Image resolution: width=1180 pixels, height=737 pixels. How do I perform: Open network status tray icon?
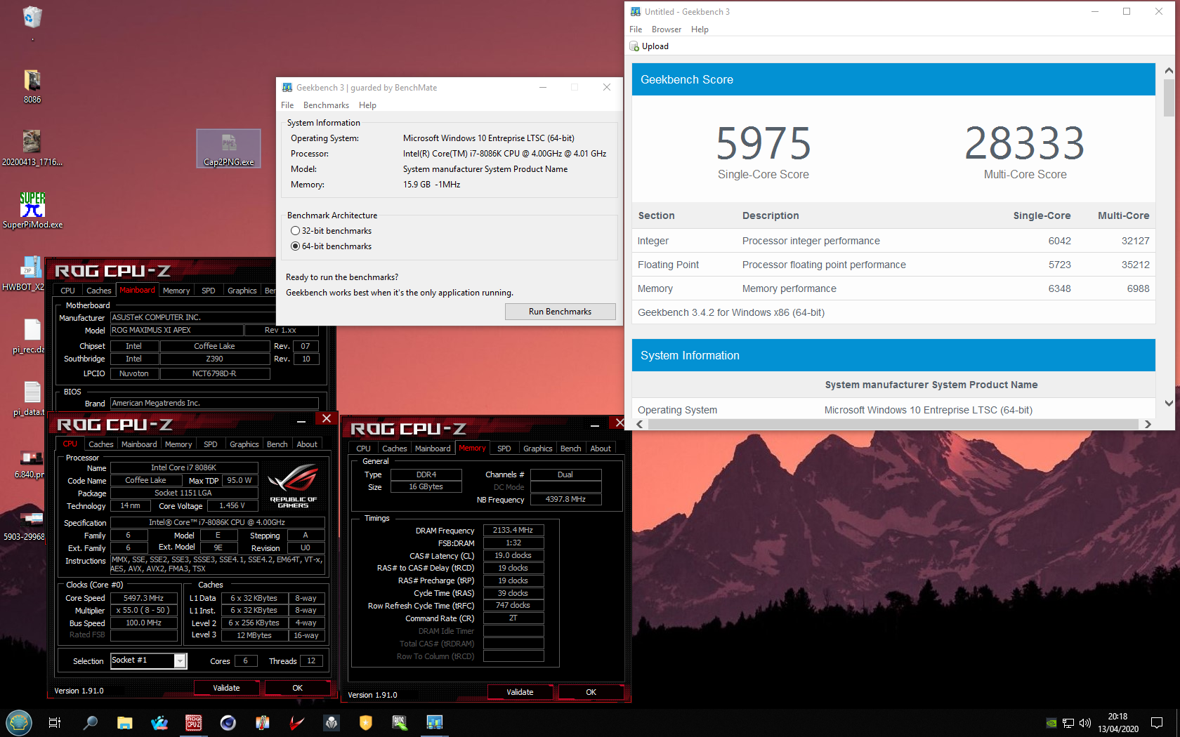[1068, 722]
